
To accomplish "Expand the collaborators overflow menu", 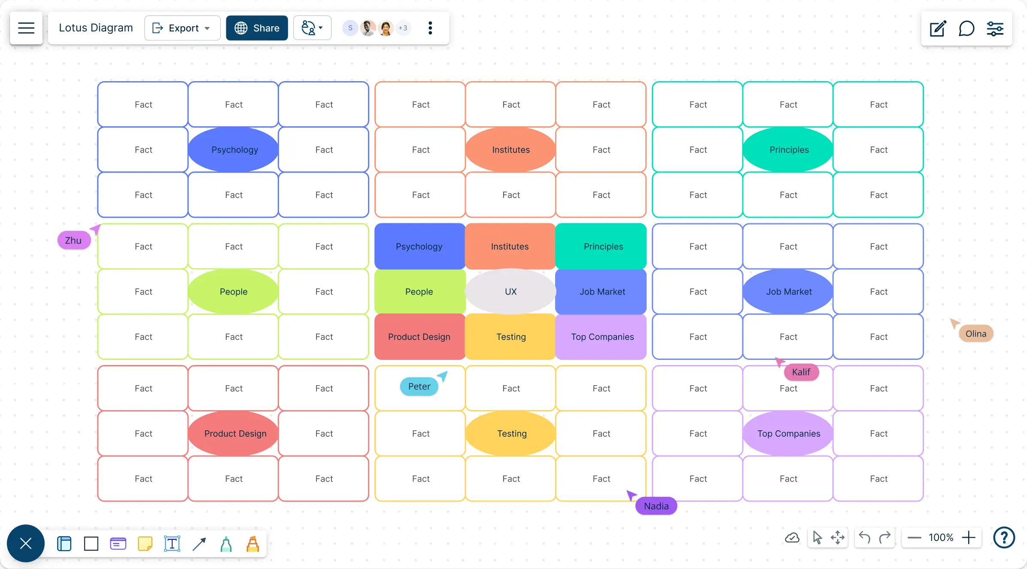I will (402, 28).
